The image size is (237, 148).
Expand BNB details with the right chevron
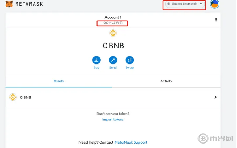click(x=215, y=97)
